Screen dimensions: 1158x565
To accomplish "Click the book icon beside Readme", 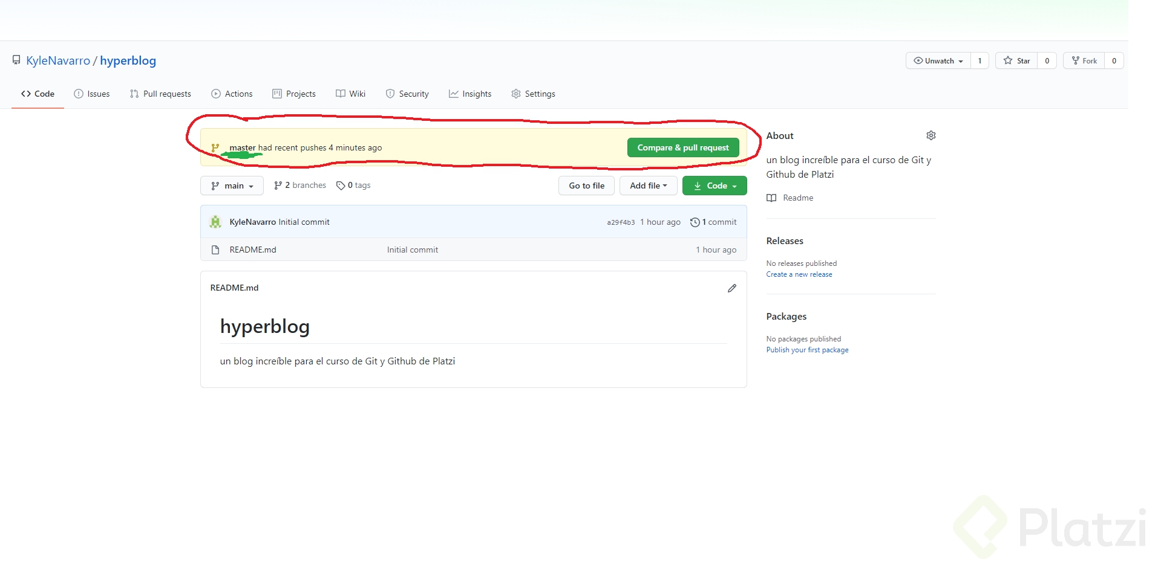I will tap(771, 198).
